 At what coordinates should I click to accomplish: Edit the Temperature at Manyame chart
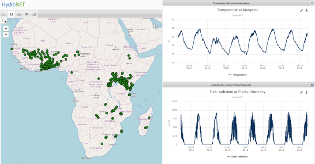coord(301,11)
